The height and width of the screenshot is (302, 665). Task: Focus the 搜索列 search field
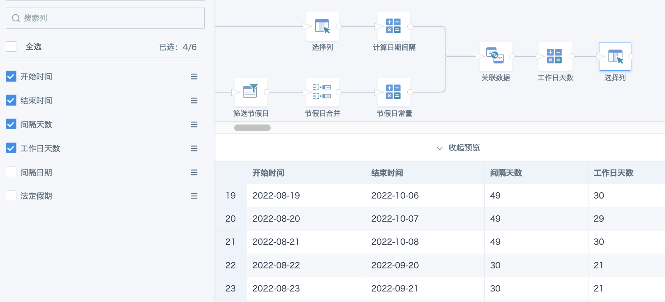click(x=105, y=18)
